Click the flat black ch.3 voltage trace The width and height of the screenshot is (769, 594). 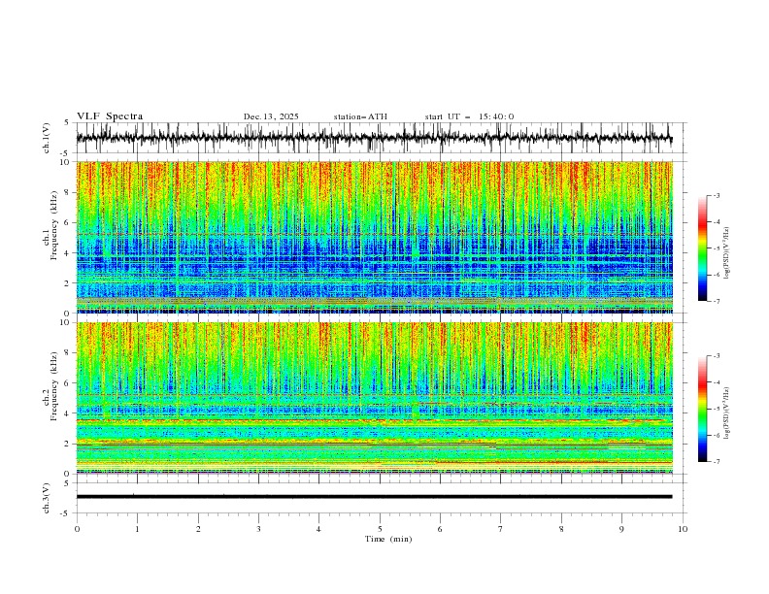(x=374, y=497)
